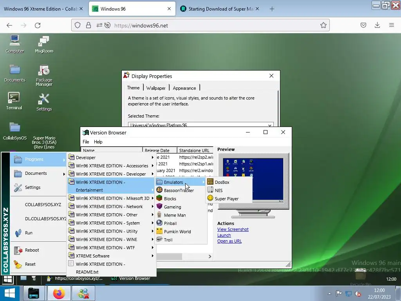Open DL.COLLABSYSOS.XYZ start menu entry
The height and width of the screenshot is (301, 401).
(38, 219)
